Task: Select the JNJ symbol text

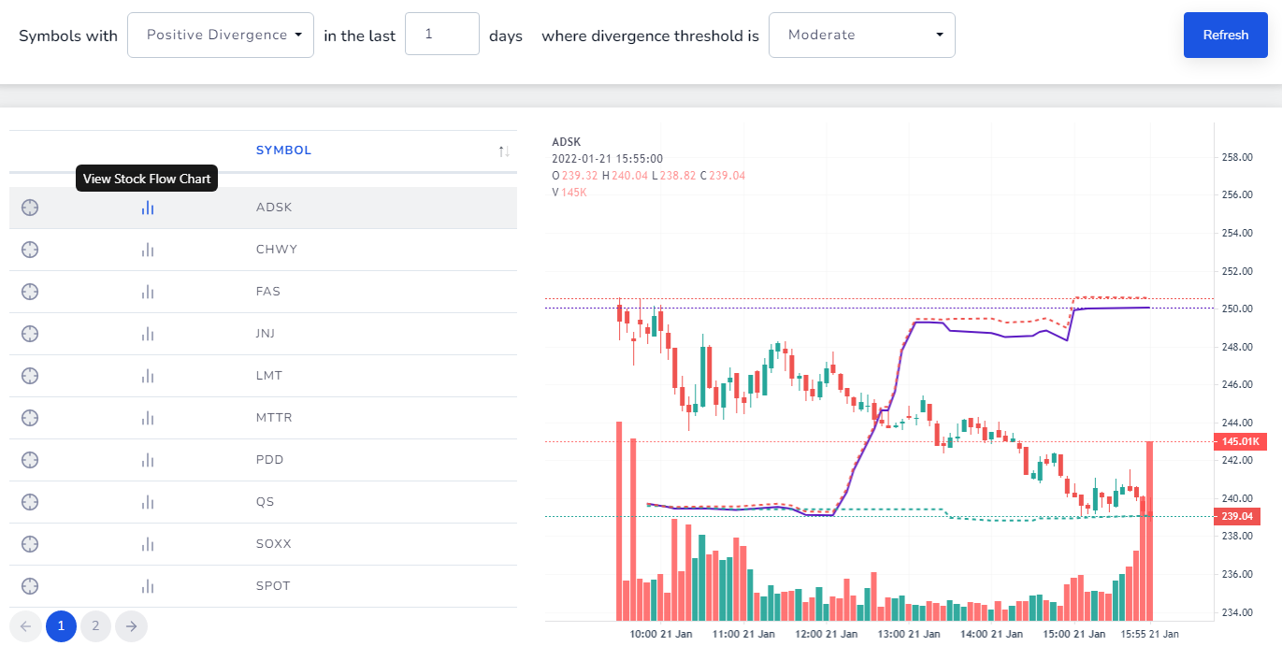Action: click(266, 334)
